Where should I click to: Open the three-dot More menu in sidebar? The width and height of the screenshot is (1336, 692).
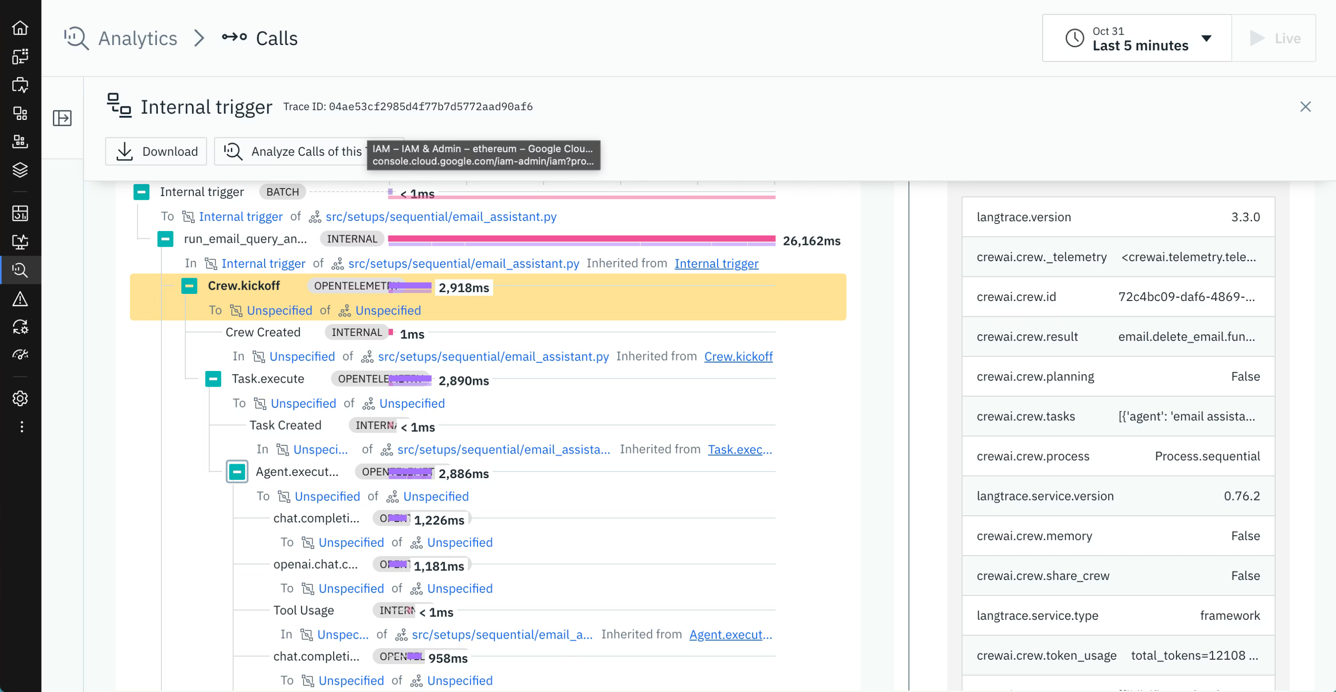pyautogui.click(x=21, y=426)
